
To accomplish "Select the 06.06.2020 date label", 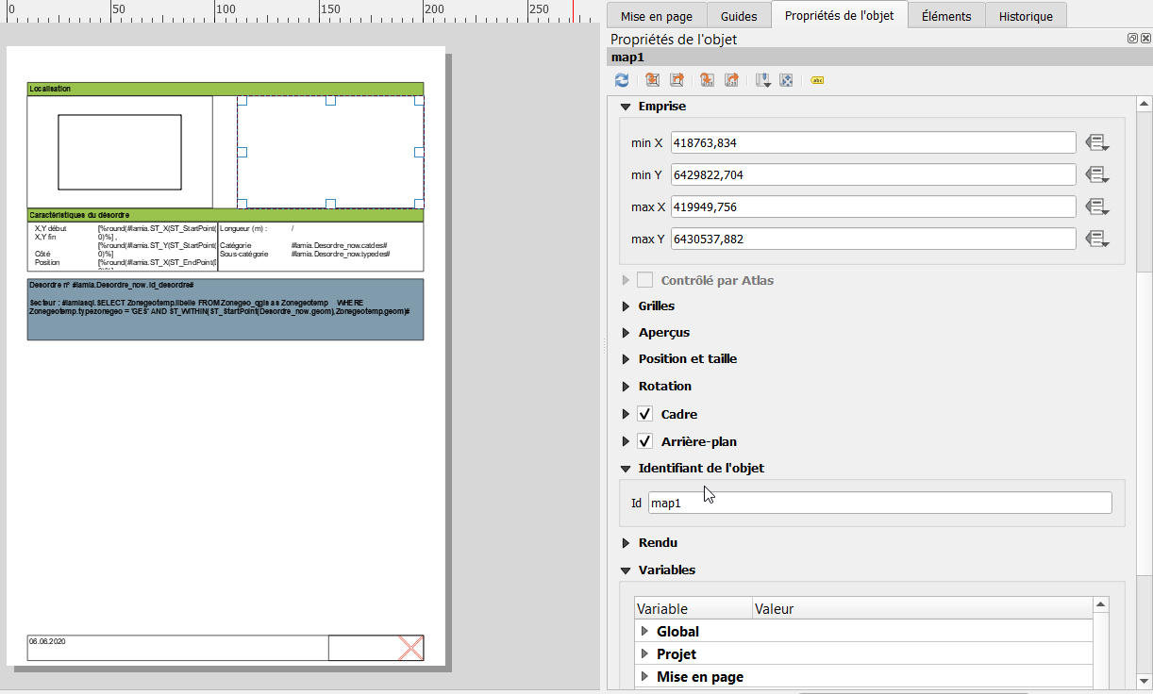I will click(177, 648).
